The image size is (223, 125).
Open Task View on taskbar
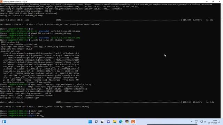coord(102,122)
